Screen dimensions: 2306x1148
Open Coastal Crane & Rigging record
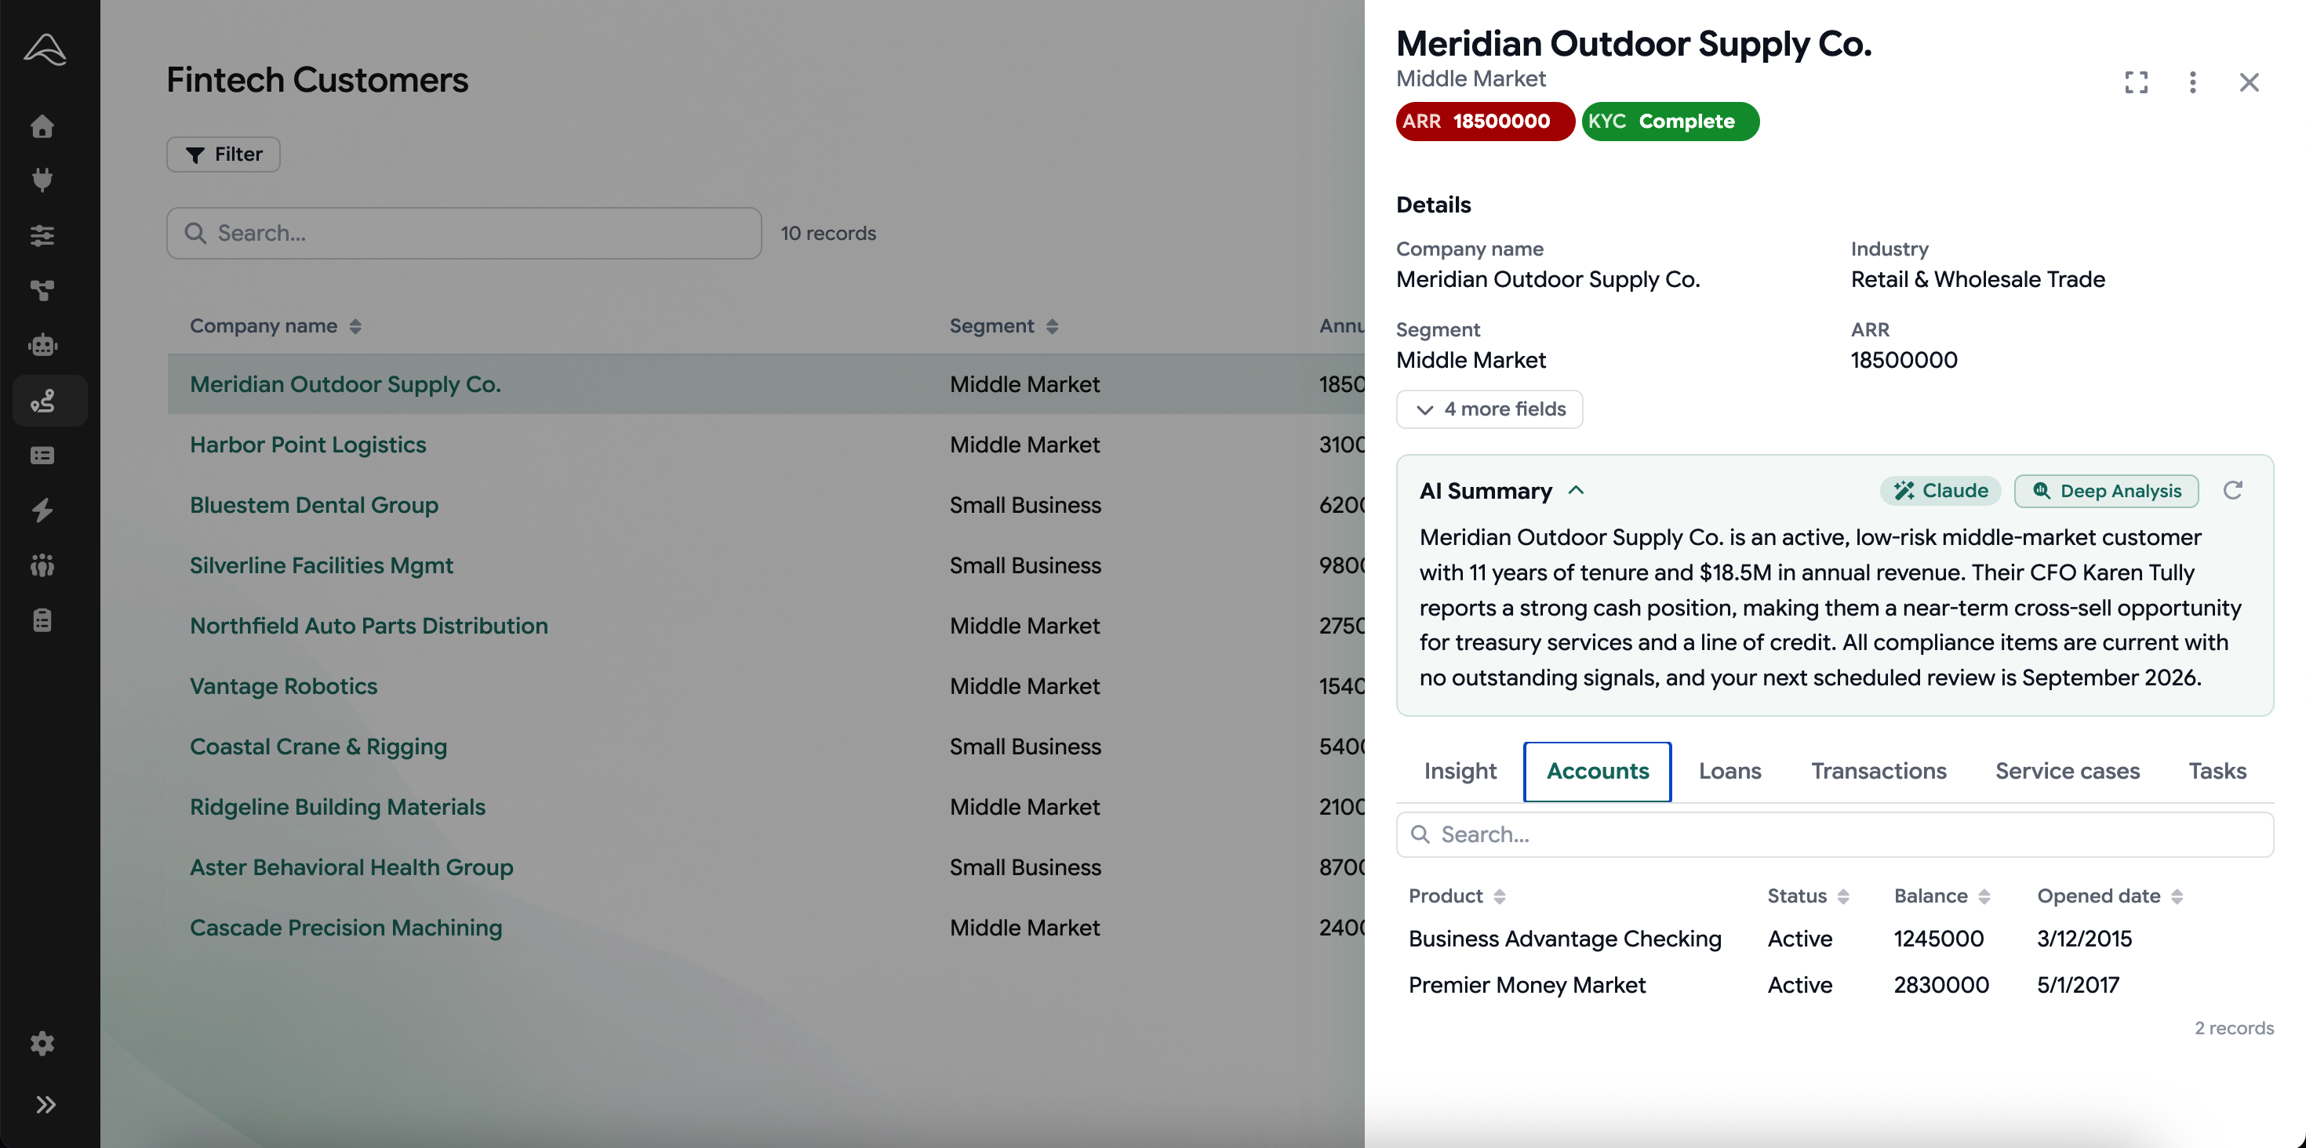[x=318, y=747]
